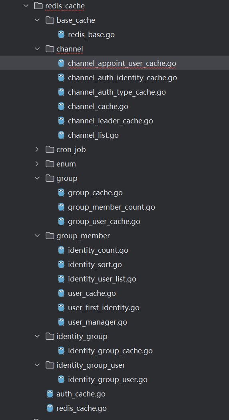Collapse the identity_group_user folder chevron
Viewport: 229px width, 420px height.
tap(37, 365)
